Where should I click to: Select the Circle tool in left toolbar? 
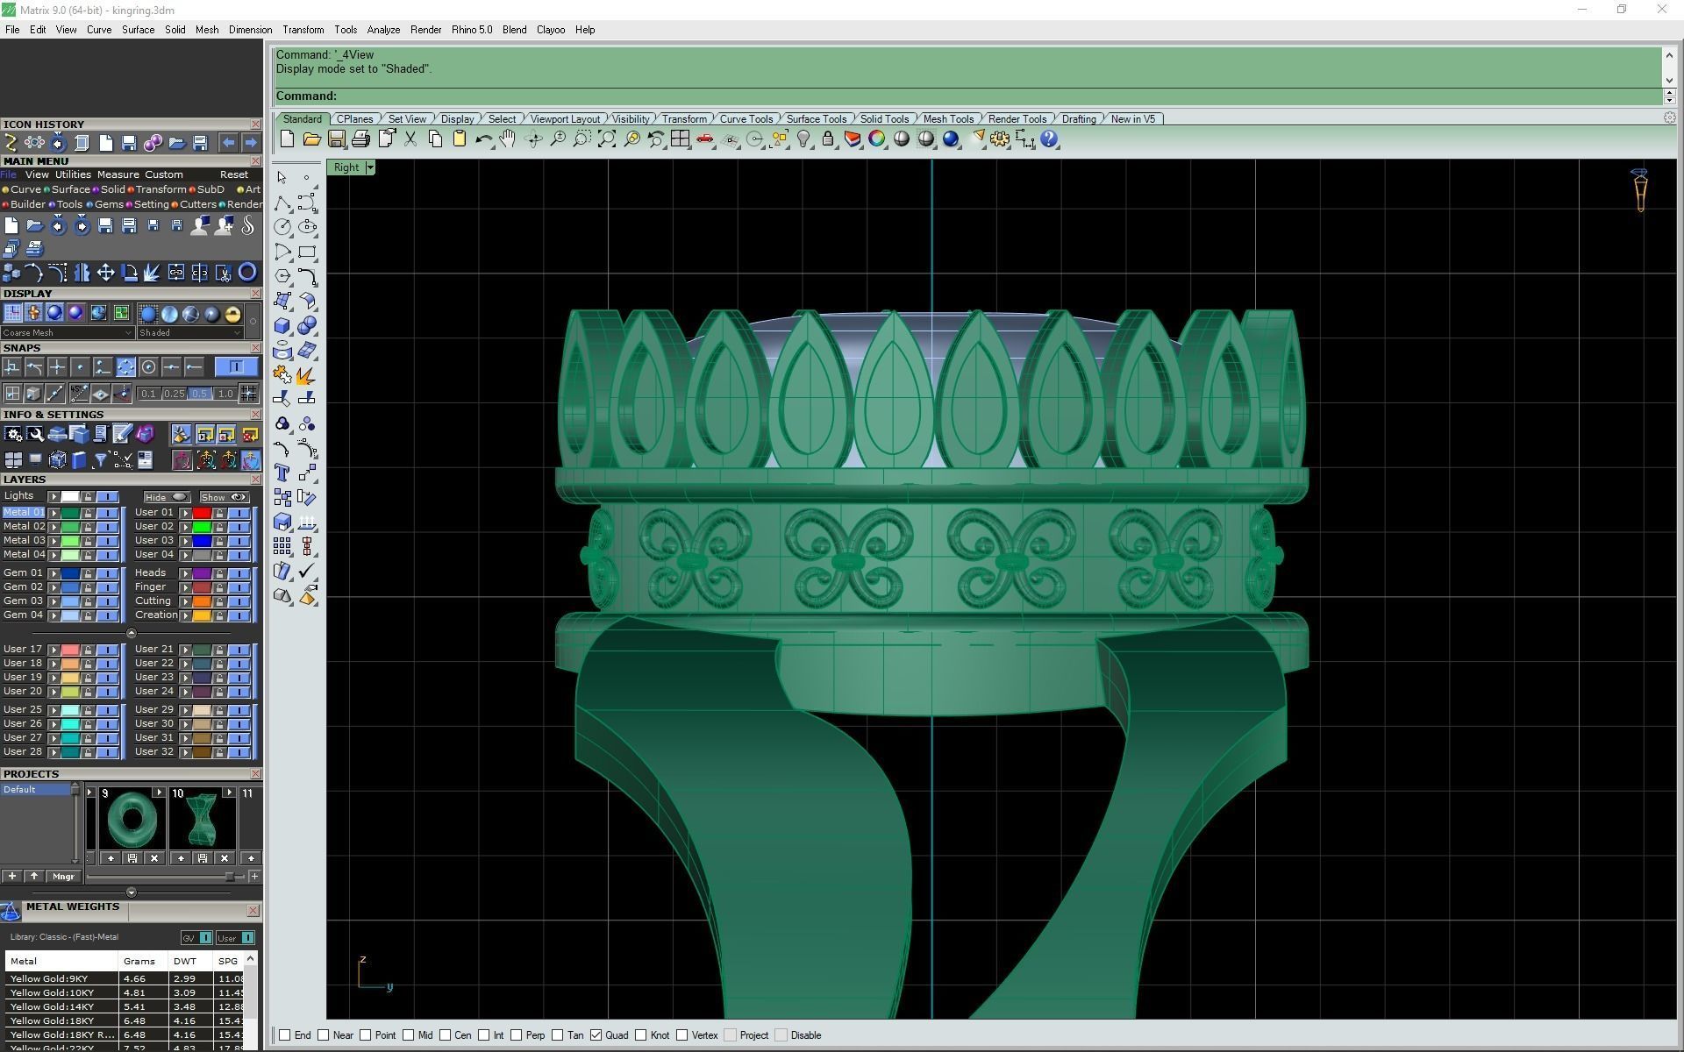click(282, 227)
